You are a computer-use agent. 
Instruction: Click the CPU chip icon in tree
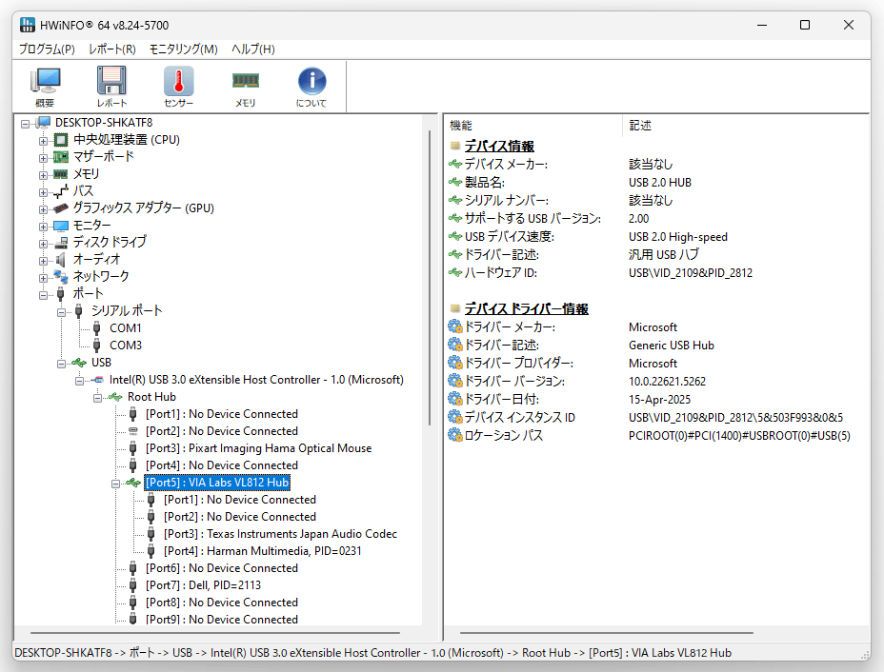(x=61, y=140)
